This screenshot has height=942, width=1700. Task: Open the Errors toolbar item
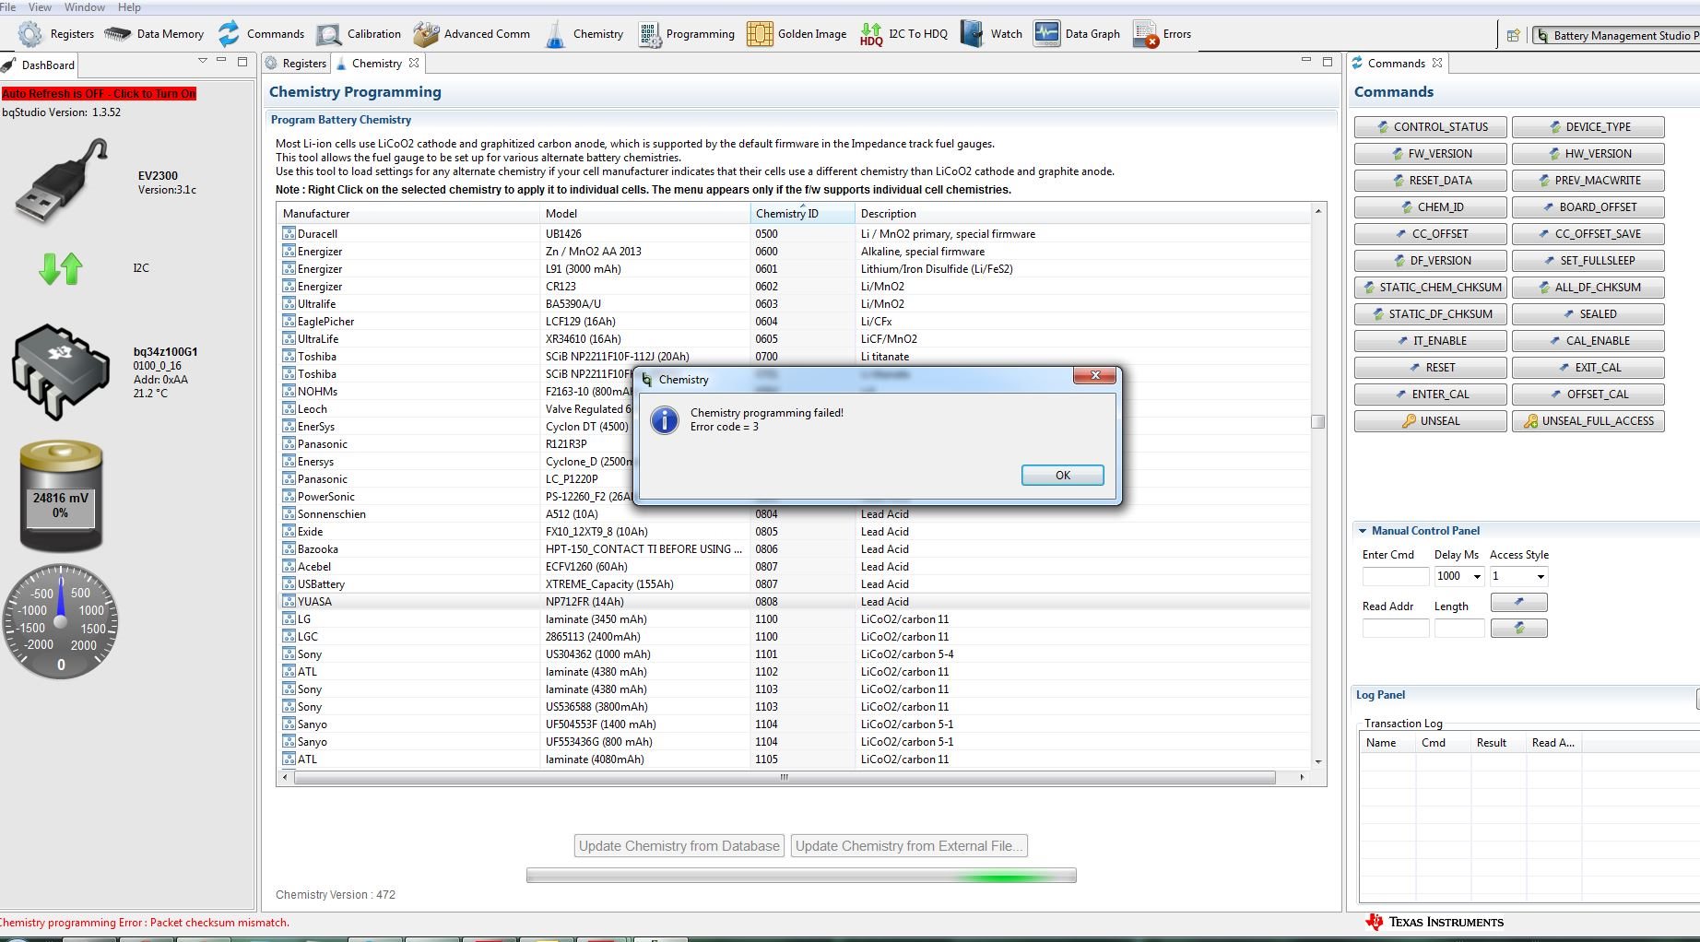tap(1162, 34)
